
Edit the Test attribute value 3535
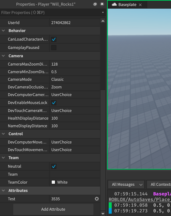pyautogui.click(x=56, y=199)
